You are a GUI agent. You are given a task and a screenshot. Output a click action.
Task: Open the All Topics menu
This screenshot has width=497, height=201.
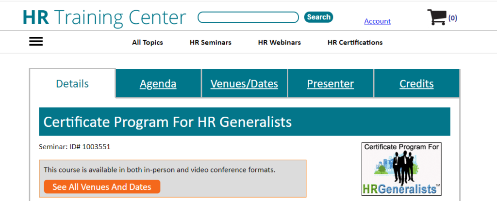point(148,43)
